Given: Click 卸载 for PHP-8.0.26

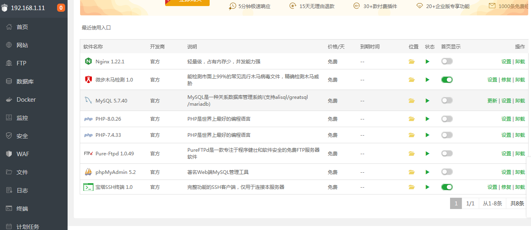Looking at the screenshot, I should [520, 119].
